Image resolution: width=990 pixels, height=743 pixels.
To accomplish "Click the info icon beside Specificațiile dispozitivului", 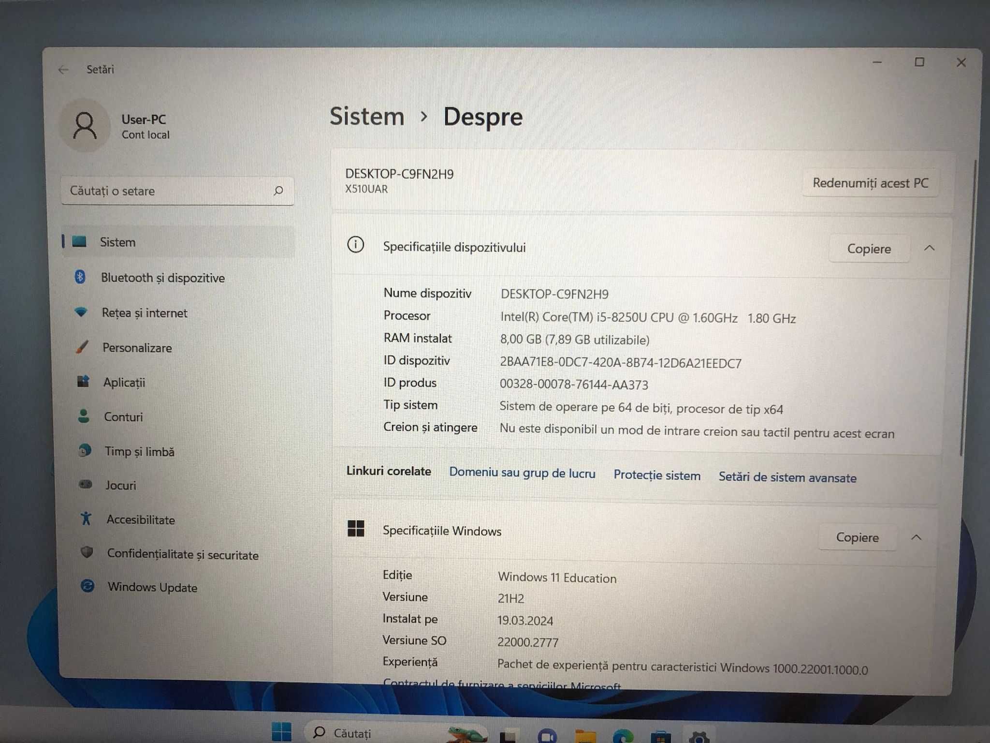I will coord(356,245).
